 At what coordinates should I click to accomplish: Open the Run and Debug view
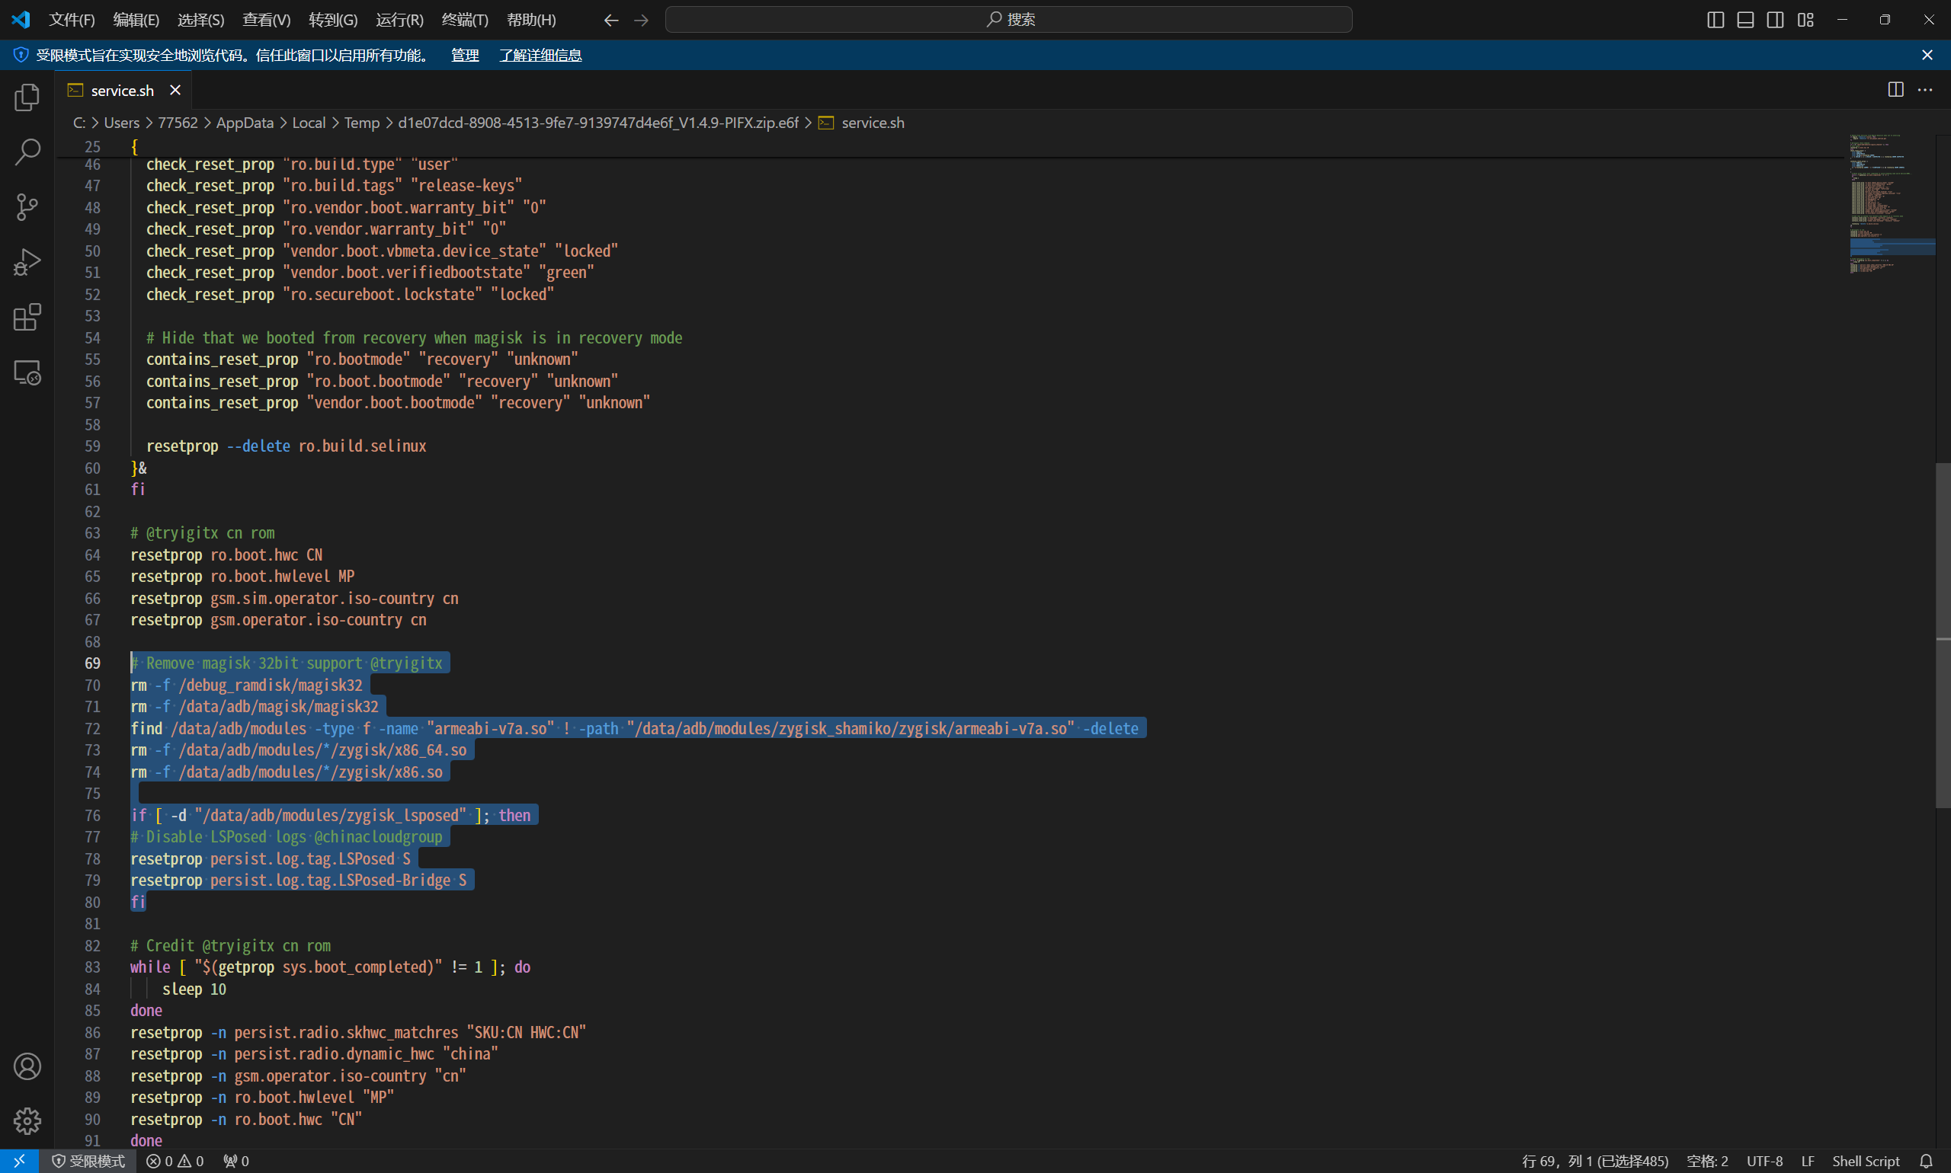pyautogui.click(x=27, y=263)
